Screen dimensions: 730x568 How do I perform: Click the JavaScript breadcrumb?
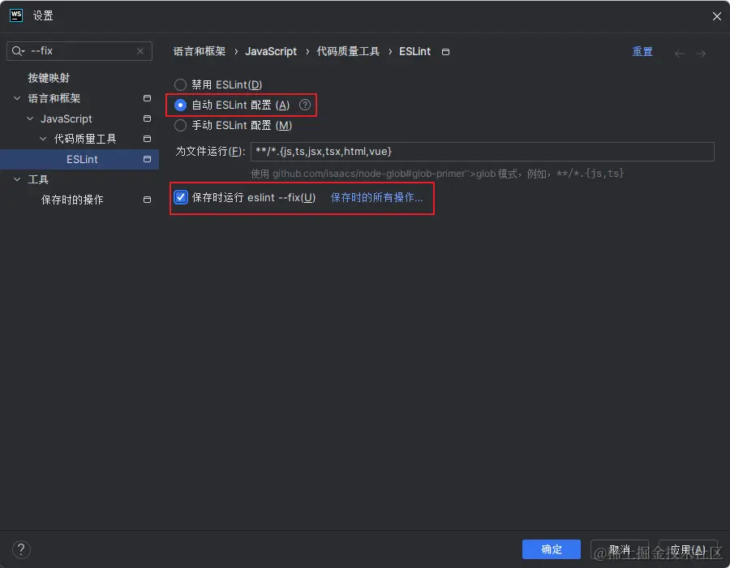click(271, 51)
